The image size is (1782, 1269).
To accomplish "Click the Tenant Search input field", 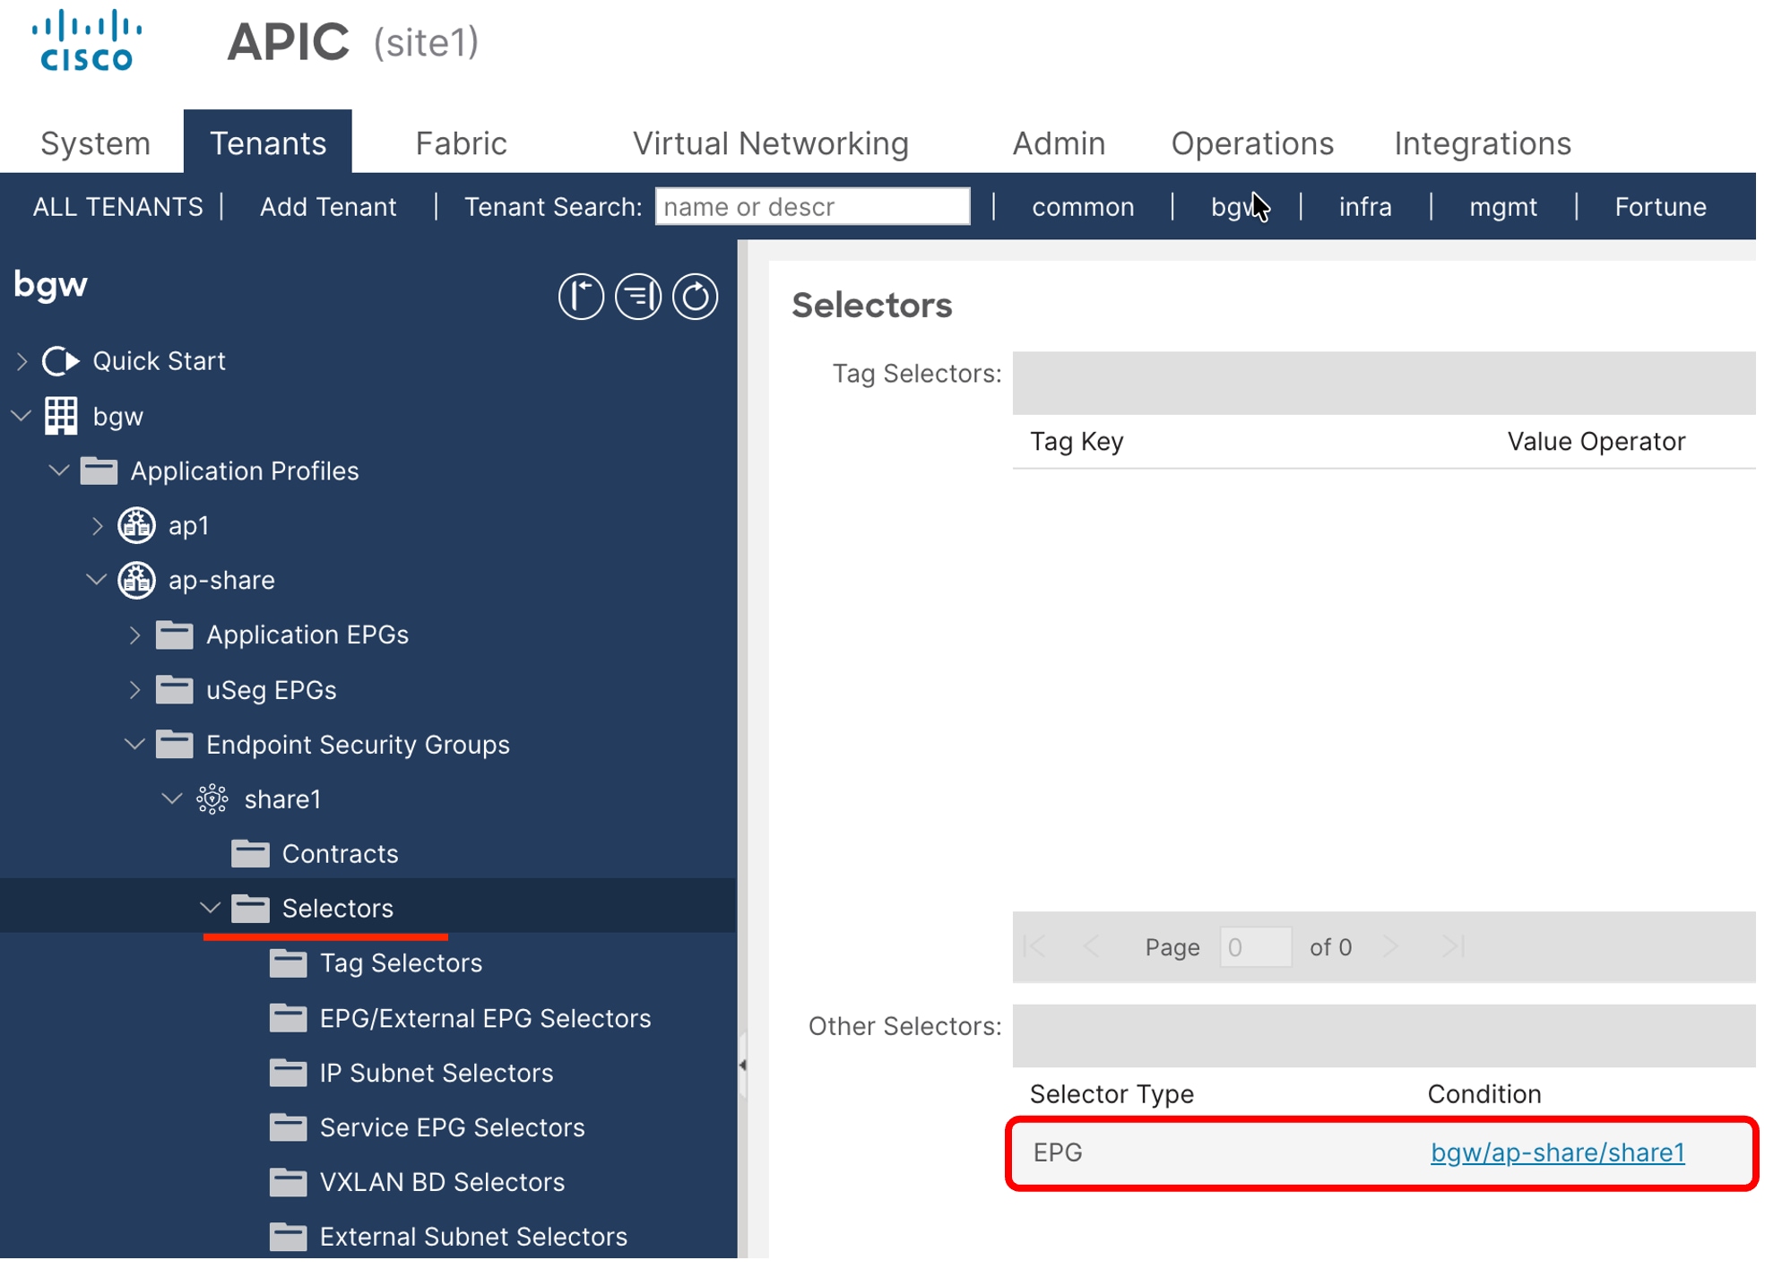I will (812, 207).
